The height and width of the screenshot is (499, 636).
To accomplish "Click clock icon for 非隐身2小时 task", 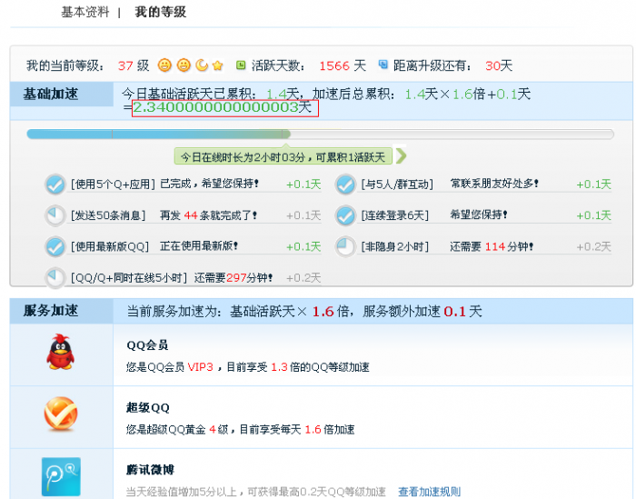I will [x=345, y=246].
